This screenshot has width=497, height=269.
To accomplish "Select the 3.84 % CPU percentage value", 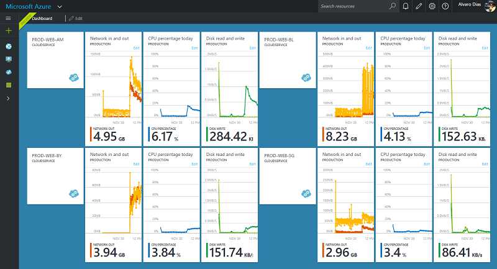I will (x=166, y=252).
